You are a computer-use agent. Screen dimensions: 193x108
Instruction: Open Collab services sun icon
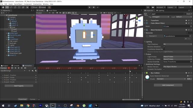click(x=148, y=7)
